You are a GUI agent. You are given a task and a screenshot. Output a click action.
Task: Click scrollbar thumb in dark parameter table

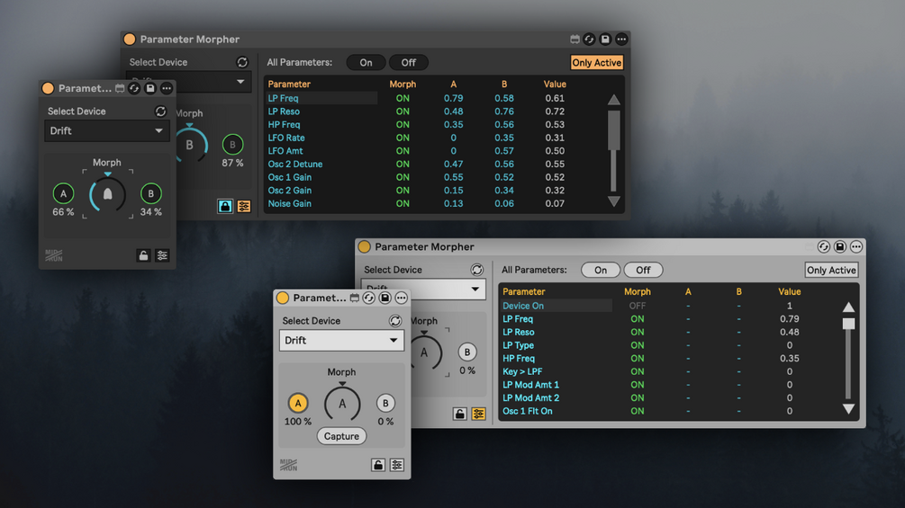tap(613, 130)
